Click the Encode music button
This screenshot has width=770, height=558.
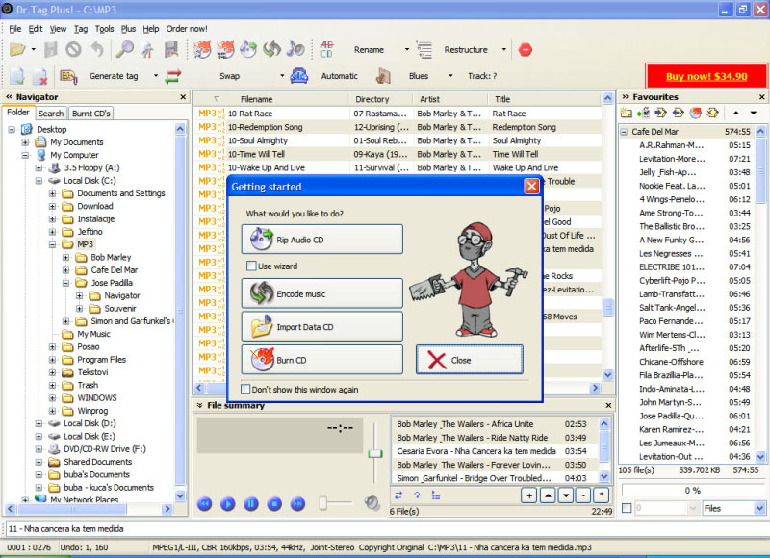(322, 293)
